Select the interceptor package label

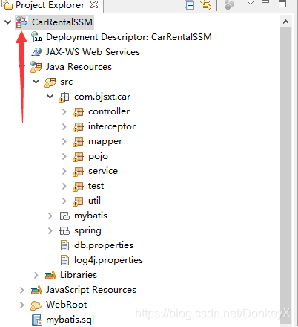(112, 126)
